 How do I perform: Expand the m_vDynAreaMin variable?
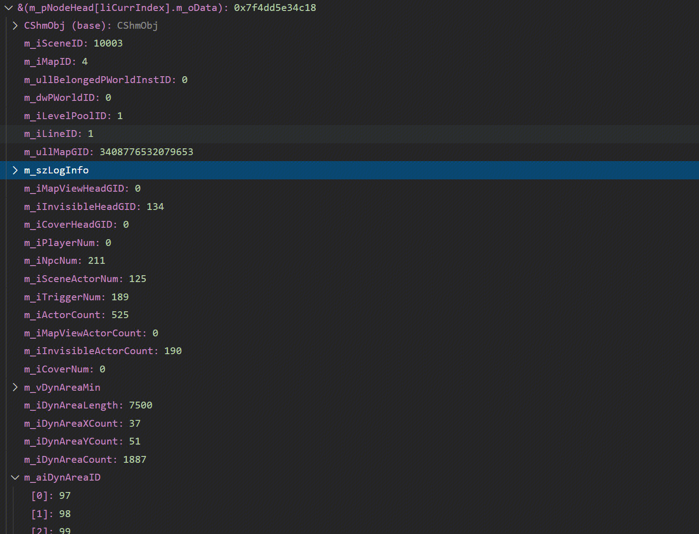click(x=15, y=387)
